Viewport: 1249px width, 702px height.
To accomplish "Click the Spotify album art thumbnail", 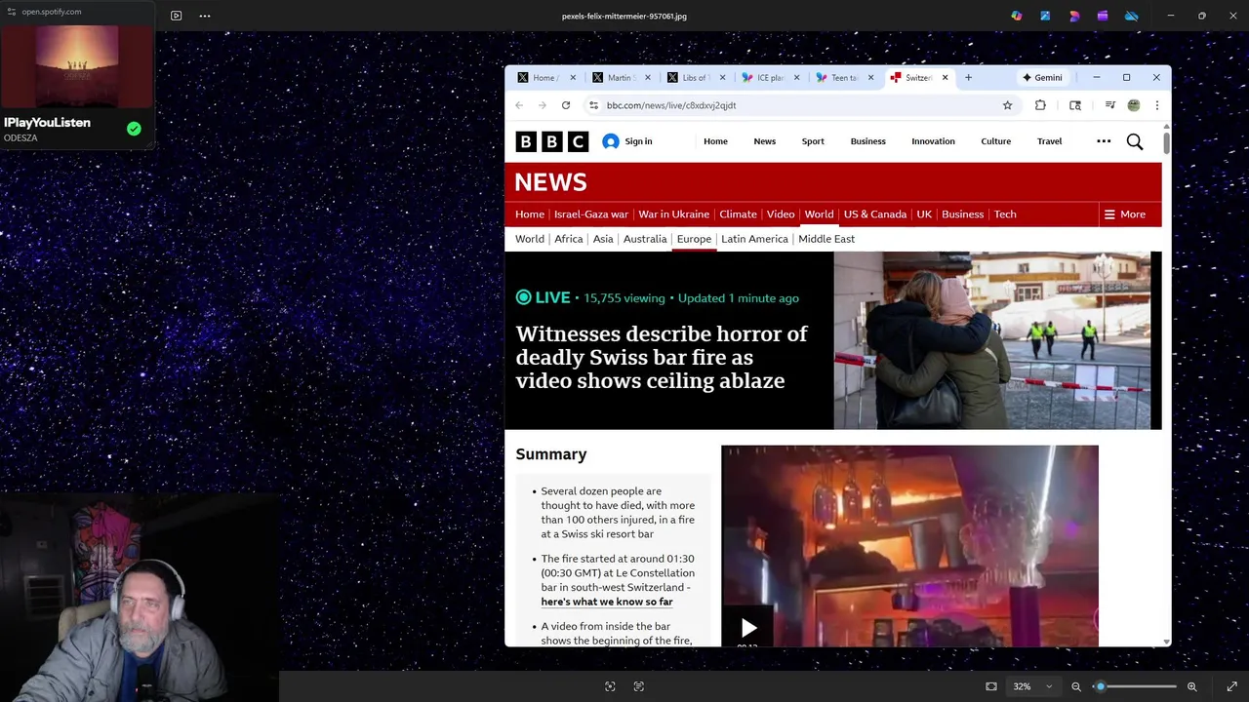I will 77,66.
